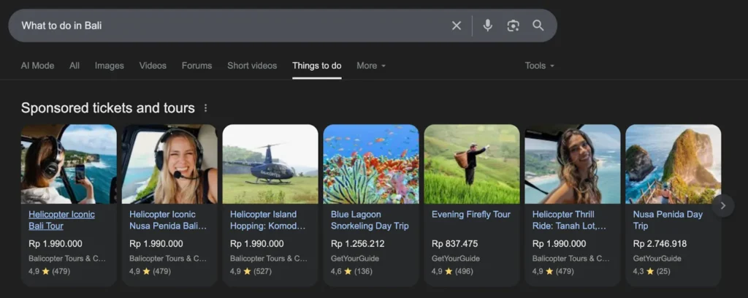The width and height of the screenshot is (748, 298).
Task: Switch to the AI Mode tab
Action: click(x=37, y=66)
